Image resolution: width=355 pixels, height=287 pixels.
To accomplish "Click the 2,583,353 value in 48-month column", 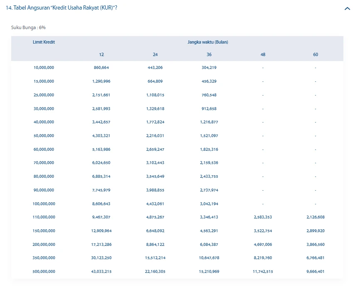I will coord(262,217).
